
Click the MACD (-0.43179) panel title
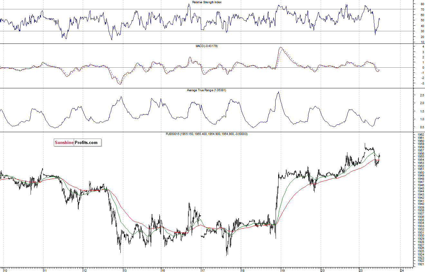click(207, 46)
